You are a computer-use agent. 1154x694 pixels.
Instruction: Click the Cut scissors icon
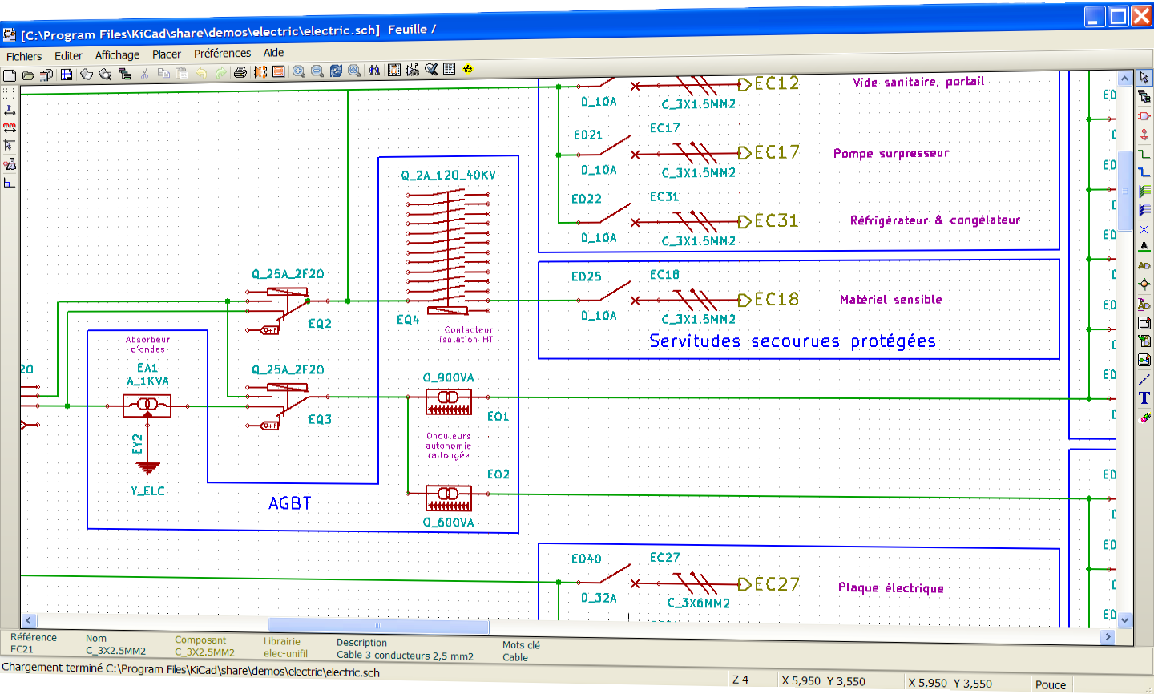(145, 74)
